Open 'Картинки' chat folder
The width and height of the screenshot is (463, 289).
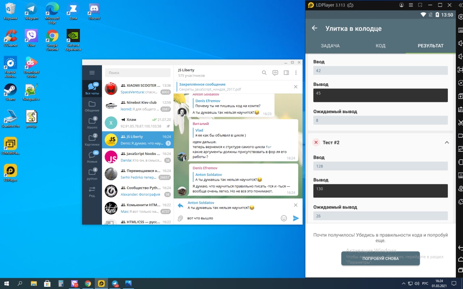click(x=92, y=140)
